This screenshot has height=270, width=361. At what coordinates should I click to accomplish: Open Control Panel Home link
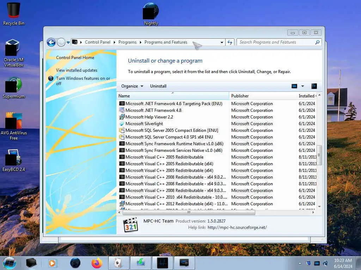click(75, 57)
